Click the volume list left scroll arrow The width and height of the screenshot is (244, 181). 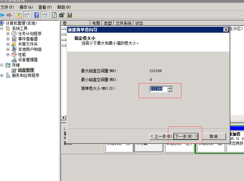[x=63, y=117]
